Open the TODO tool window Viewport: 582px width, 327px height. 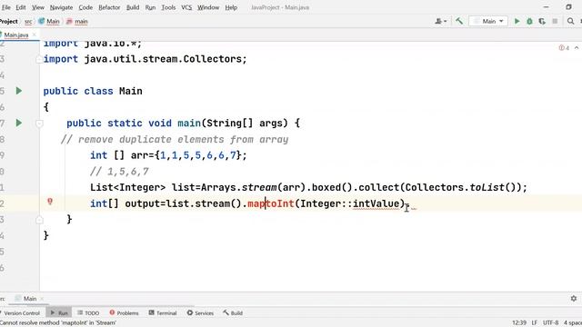[x=88, y=312]
